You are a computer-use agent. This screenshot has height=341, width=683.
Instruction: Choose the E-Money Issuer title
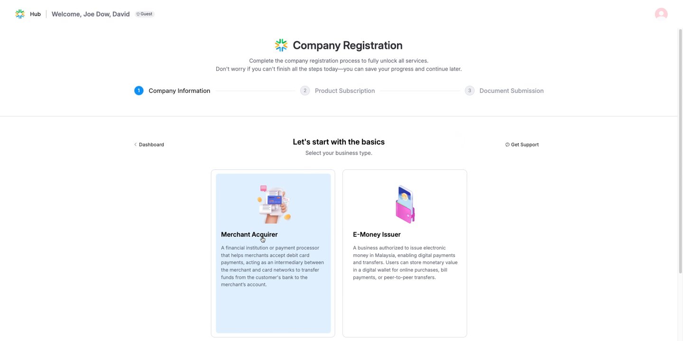pyautogui.click(x=377, y=234)
